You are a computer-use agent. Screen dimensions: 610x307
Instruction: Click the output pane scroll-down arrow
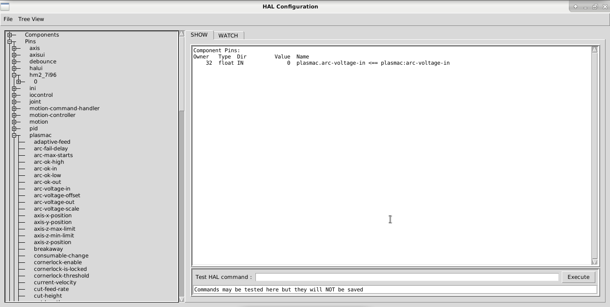(x=594, y=262)
